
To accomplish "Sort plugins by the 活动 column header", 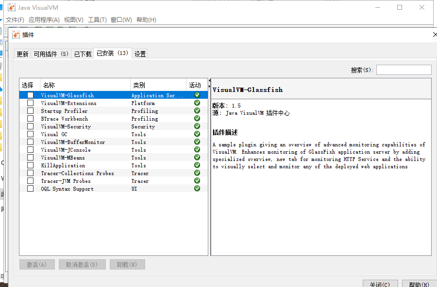I will [x=197, y=85].
